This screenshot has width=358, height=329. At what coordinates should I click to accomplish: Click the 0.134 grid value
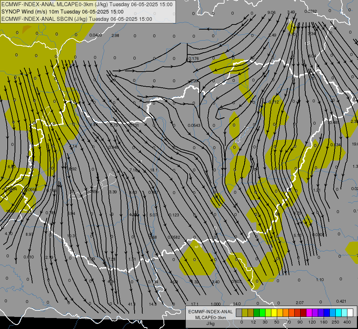153,282
